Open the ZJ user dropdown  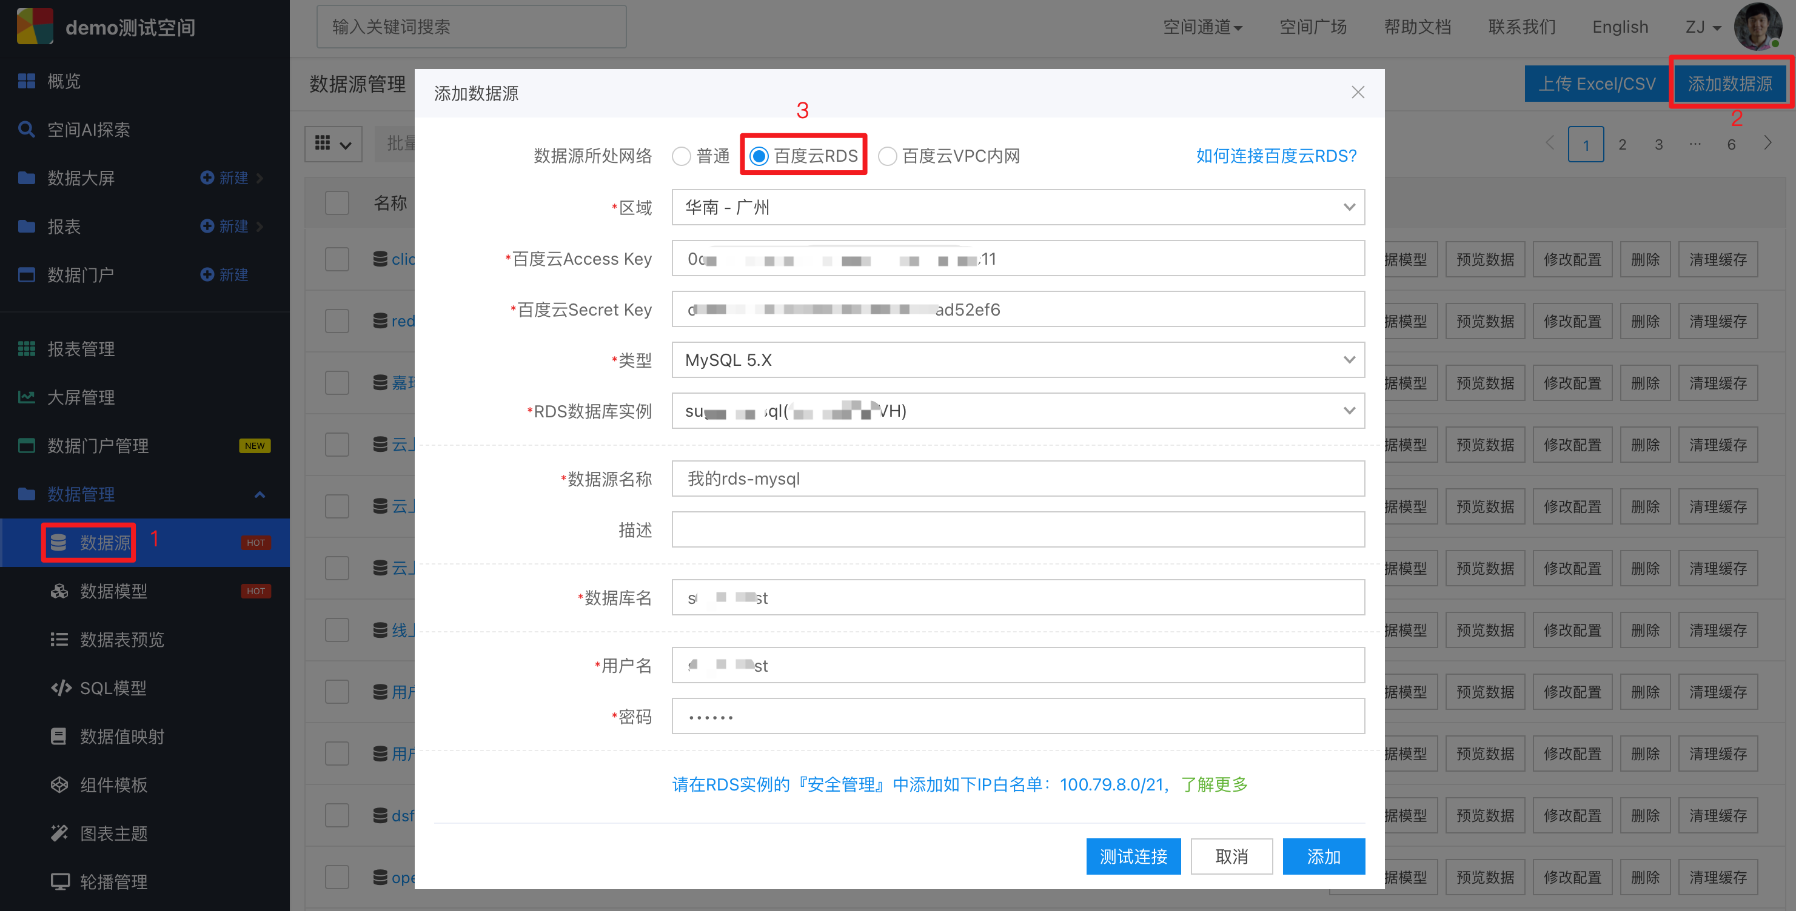[1703, 27]
